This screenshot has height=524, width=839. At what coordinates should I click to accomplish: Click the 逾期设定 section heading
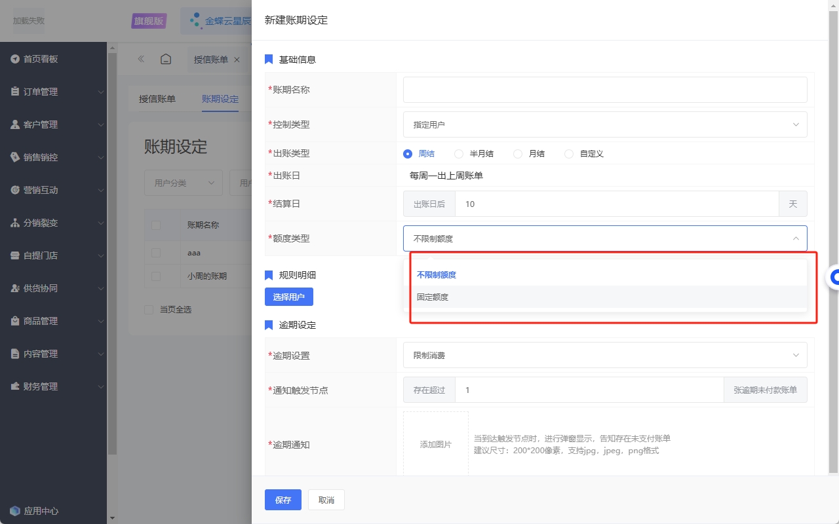pos(298,326)
